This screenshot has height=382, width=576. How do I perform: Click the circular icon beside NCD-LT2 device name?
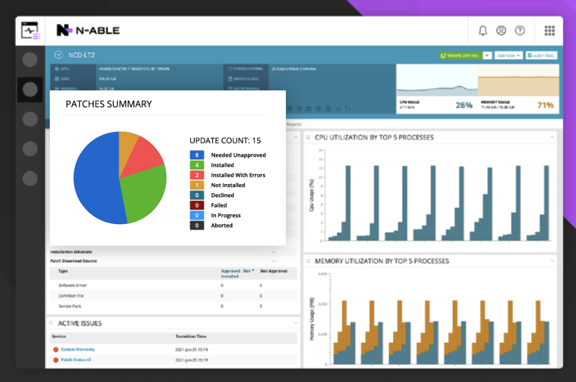[x=58, y=55]
